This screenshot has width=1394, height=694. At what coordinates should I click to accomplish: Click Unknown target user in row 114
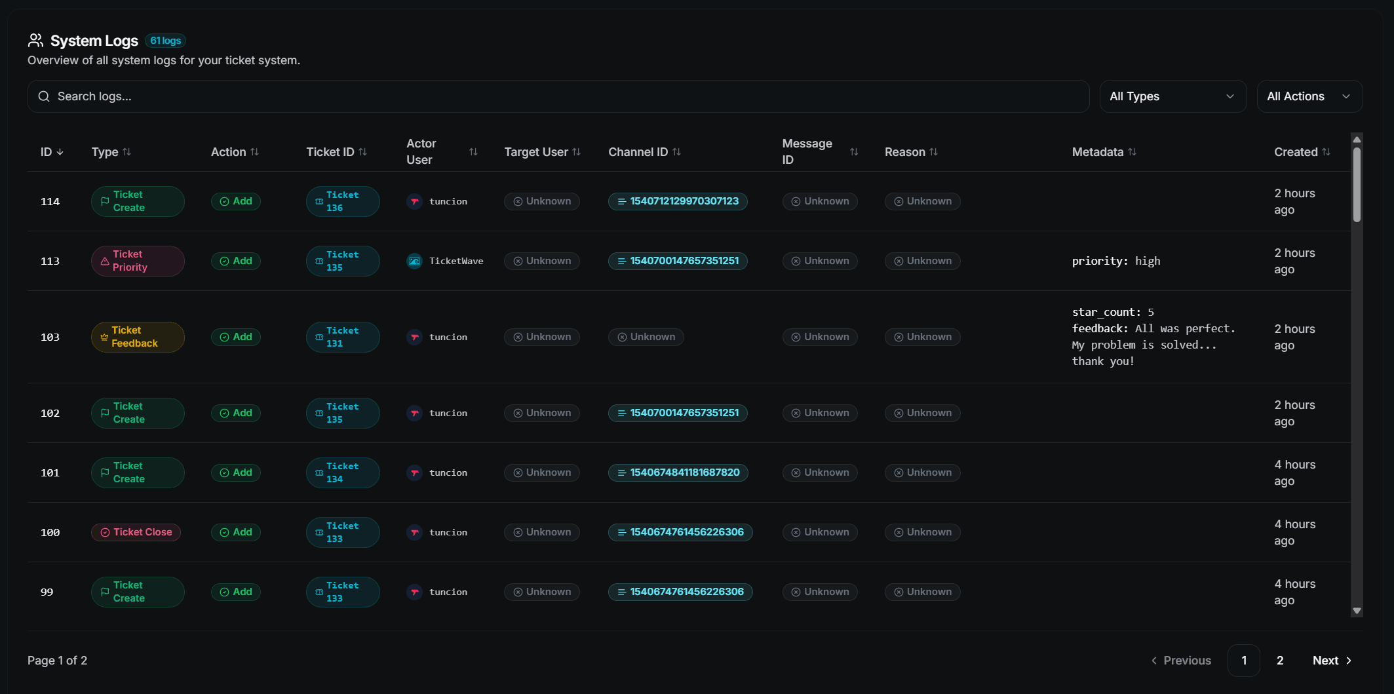click(542, 201)
